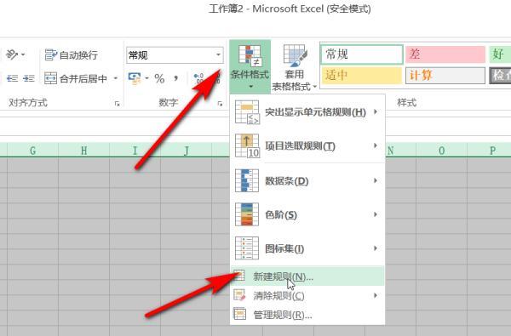
Task: Apply percent style with the % icon
Action: 159,78
